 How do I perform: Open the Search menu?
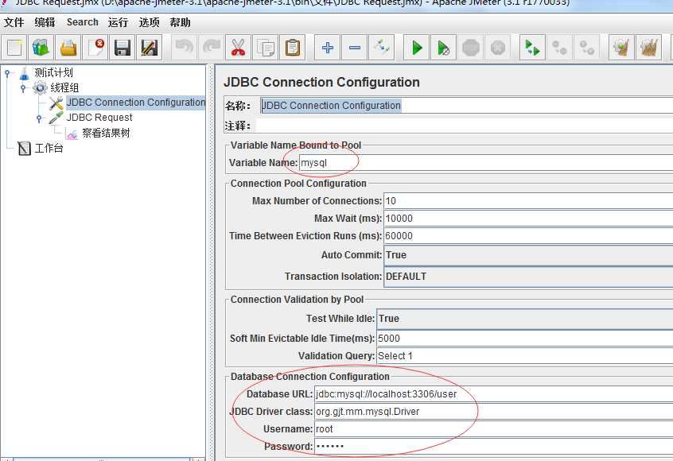click(83, 22)
